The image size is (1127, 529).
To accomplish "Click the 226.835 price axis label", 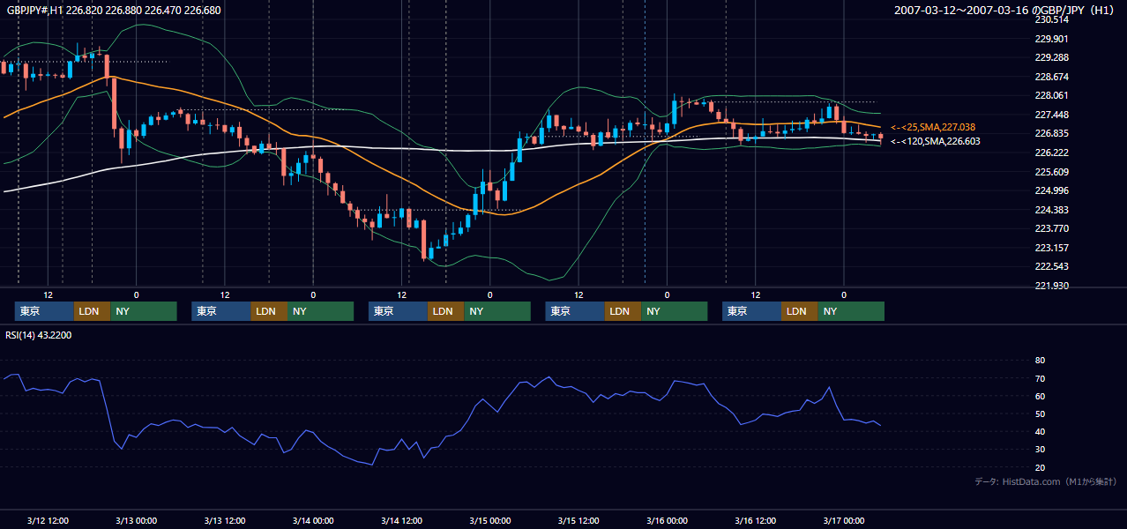I will [x=1051, y=133].
